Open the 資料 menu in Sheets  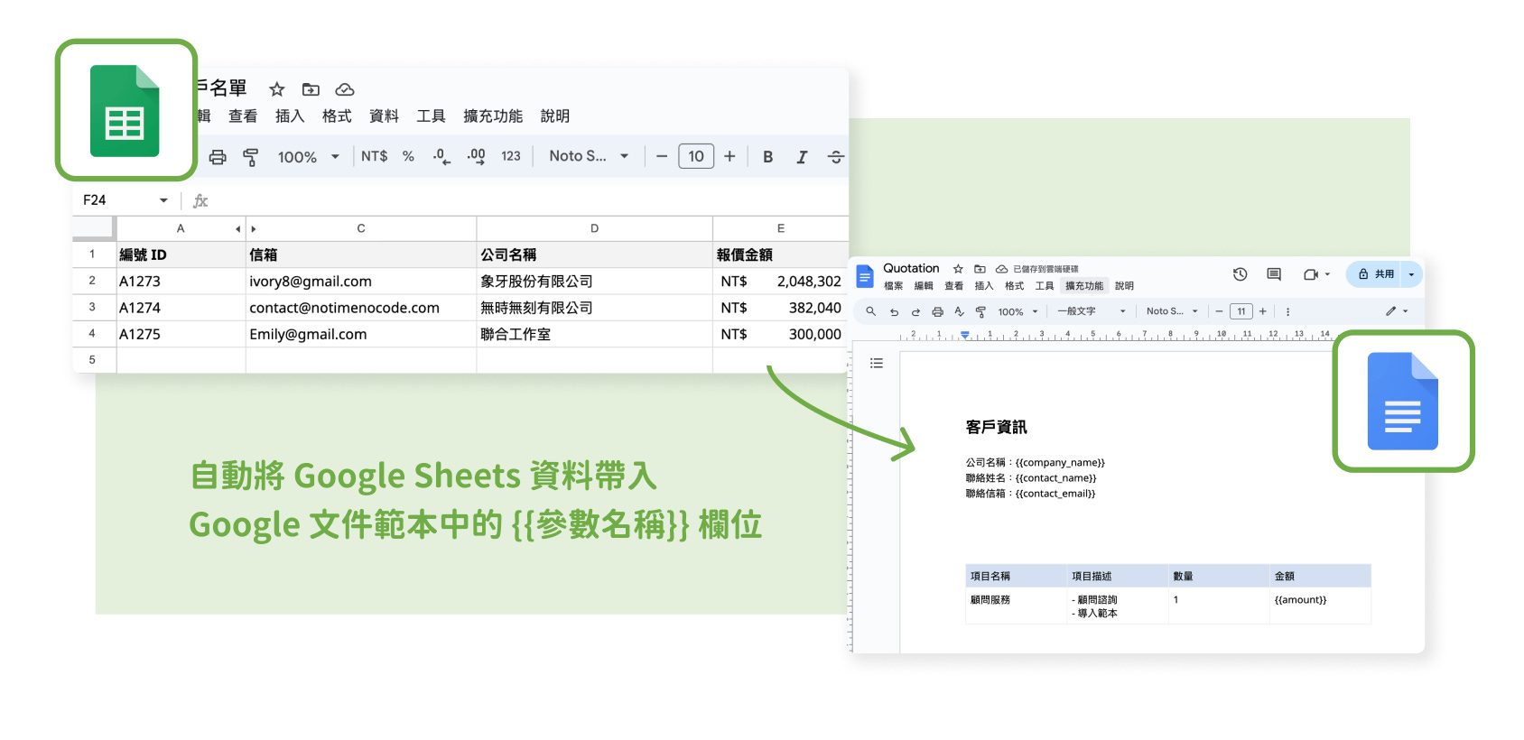tap(384, 116)
